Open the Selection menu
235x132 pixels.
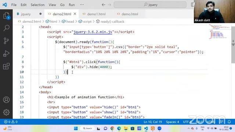click(x=37, y=5)
